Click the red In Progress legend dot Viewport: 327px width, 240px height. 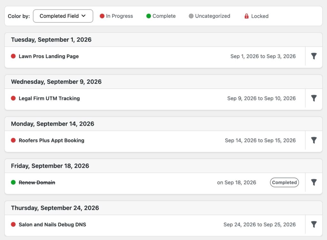pyautogui.click(x=102, y=16)
